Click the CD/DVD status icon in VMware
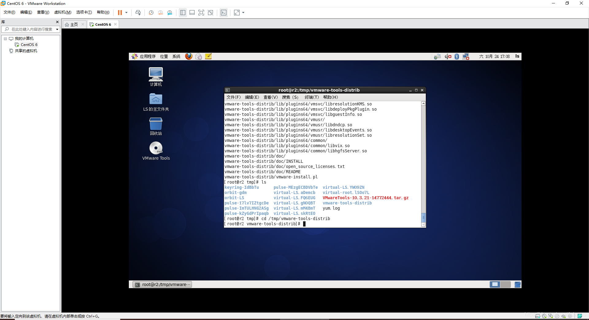Image resolution: width=589 pixels, height=320 pixels. click(x=544, y=316)
